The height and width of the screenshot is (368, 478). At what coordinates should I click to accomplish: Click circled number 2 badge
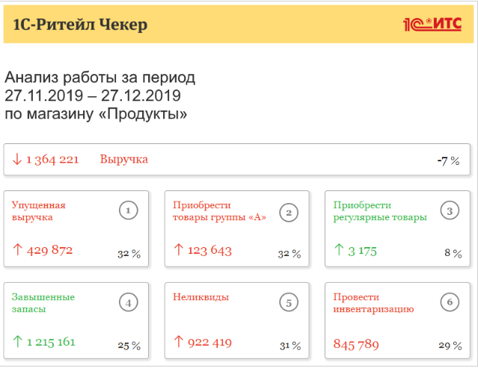289,211
